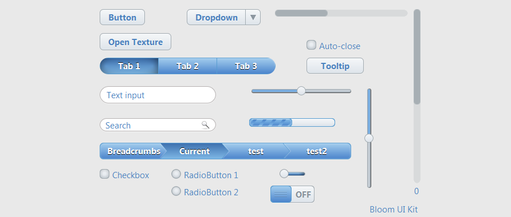
Task: Click the vertical slider handle
Action: (x=369, y=138)
